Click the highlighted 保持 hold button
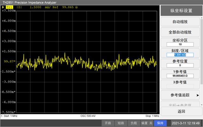 tap(160, 123)
